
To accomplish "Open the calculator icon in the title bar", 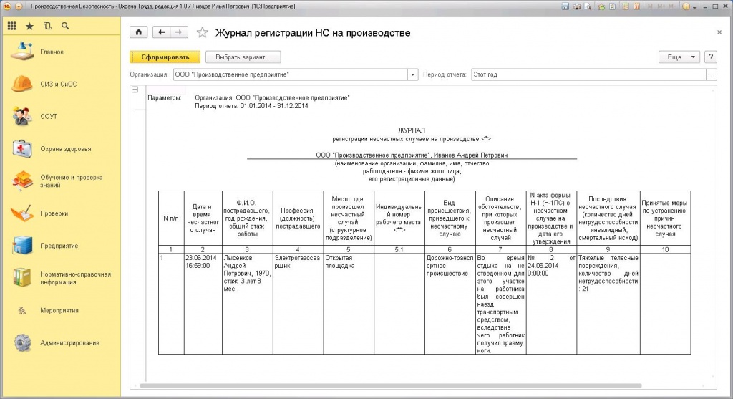I will (626, 6).
